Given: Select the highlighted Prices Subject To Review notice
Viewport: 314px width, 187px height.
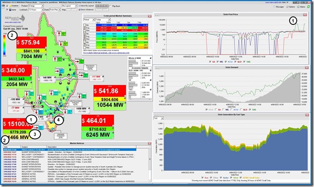Looking at the screenshot, I should pos(70,150).
